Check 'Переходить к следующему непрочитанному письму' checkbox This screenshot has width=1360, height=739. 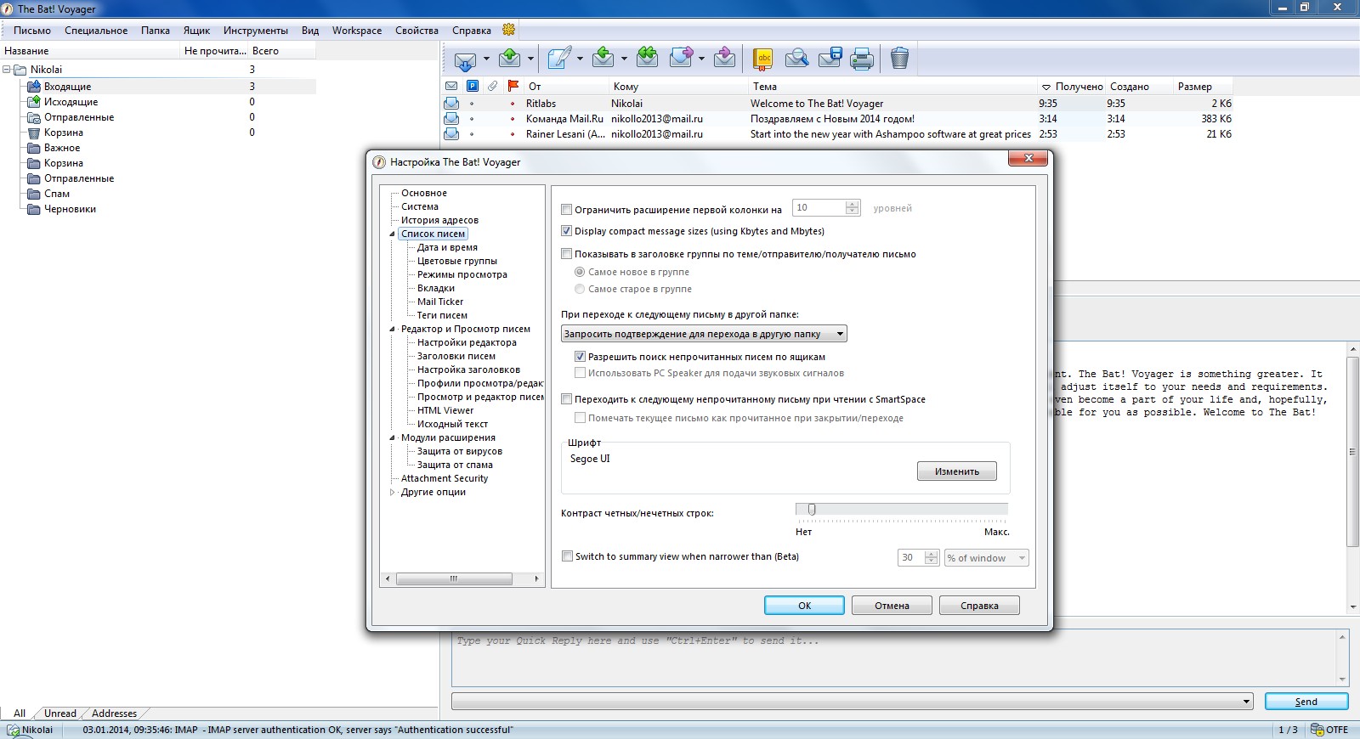[567, 398]
